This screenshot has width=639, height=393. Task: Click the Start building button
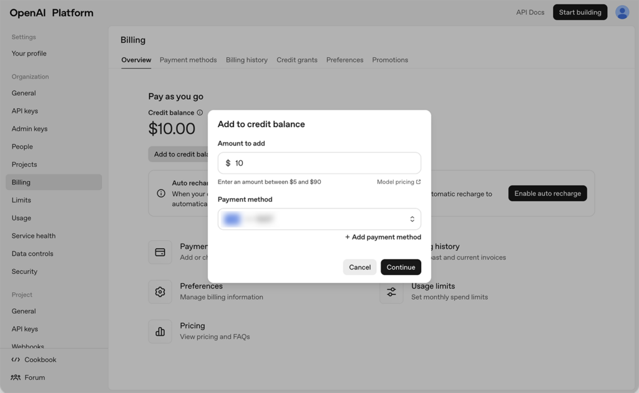(x=580, y=12)
